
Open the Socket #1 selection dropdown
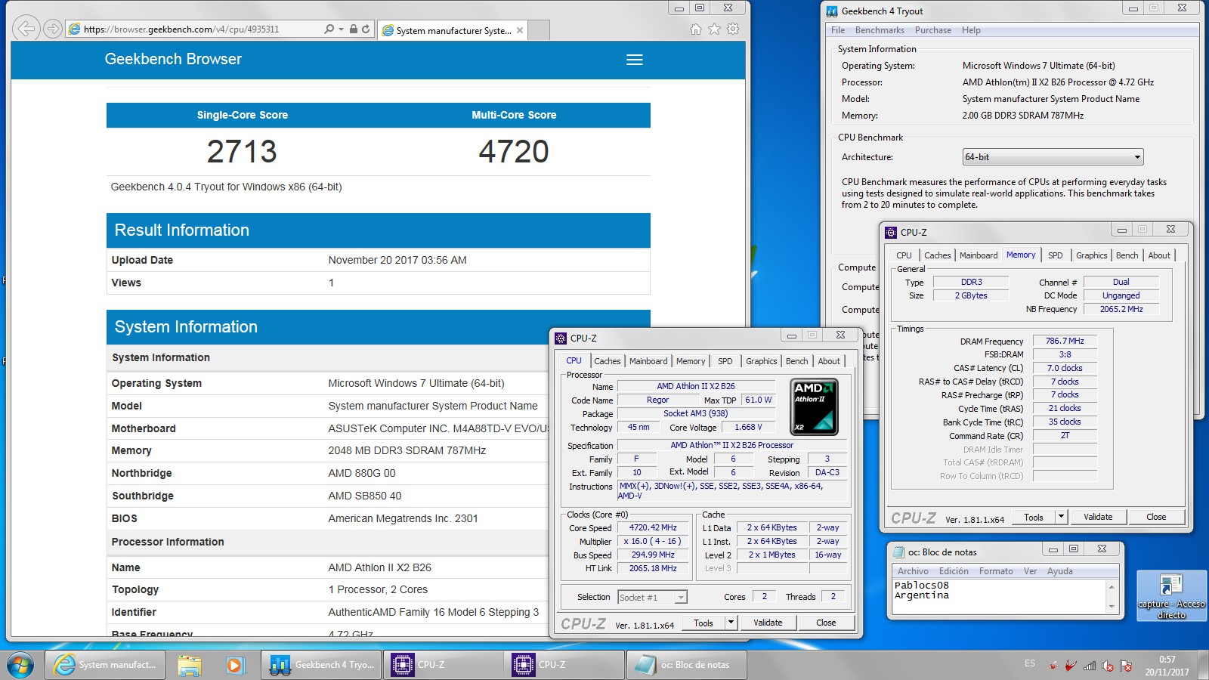(652, 597)
